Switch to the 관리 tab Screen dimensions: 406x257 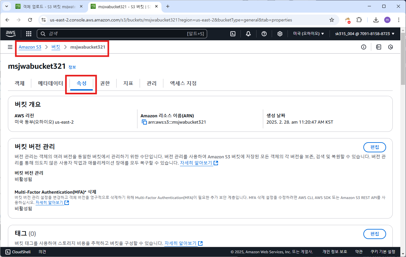coord(151,83)
